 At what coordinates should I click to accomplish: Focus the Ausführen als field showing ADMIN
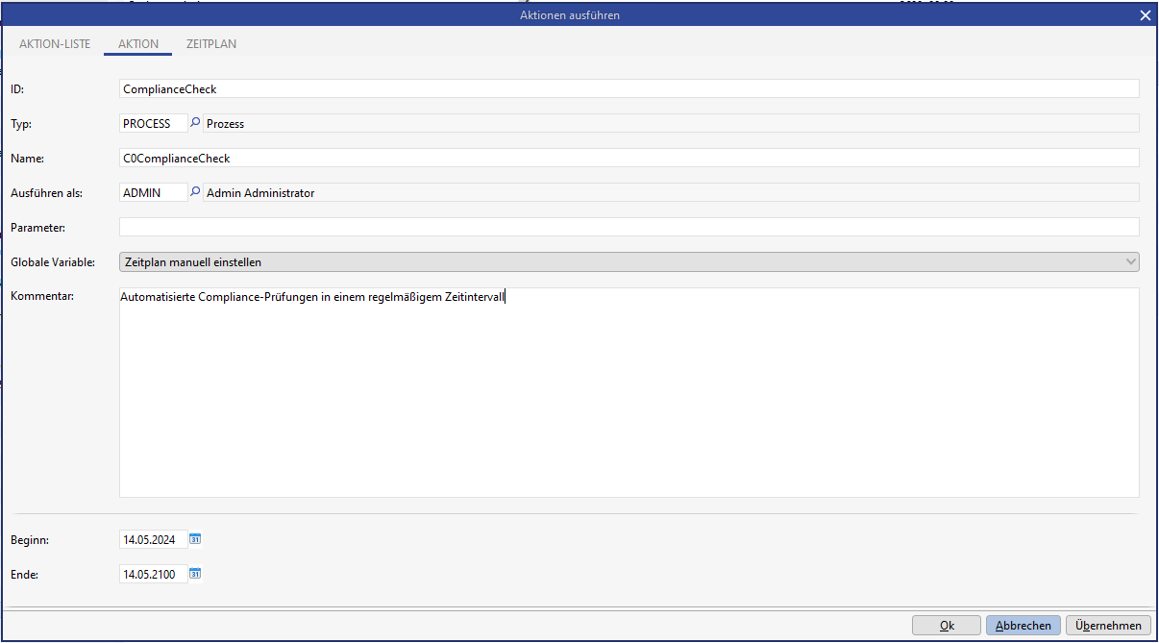(x=152, y=192)
